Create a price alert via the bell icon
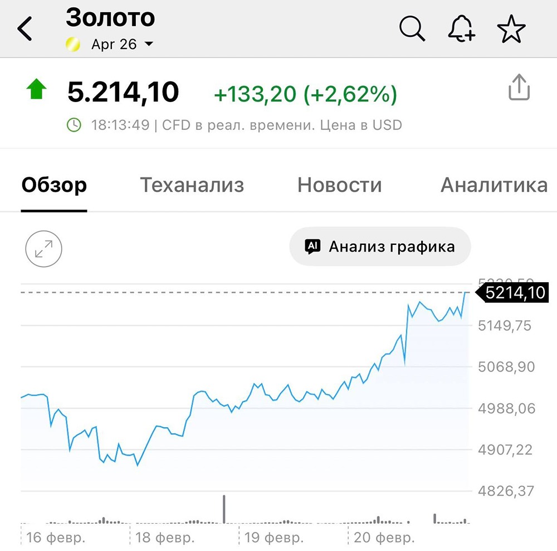Image resolution: width=557 pixels, height=551 pixels. pos(461,29)
